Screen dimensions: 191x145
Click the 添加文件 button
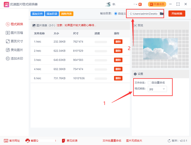click(x=37, y=14)
